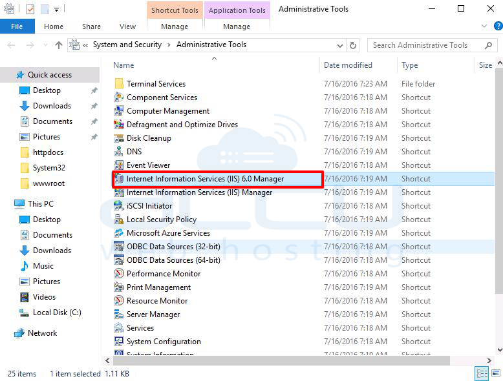The width and height of the screenshot is (503, 381).
Task: Click the System Configuration icon
Action: [x=119, y=341]
